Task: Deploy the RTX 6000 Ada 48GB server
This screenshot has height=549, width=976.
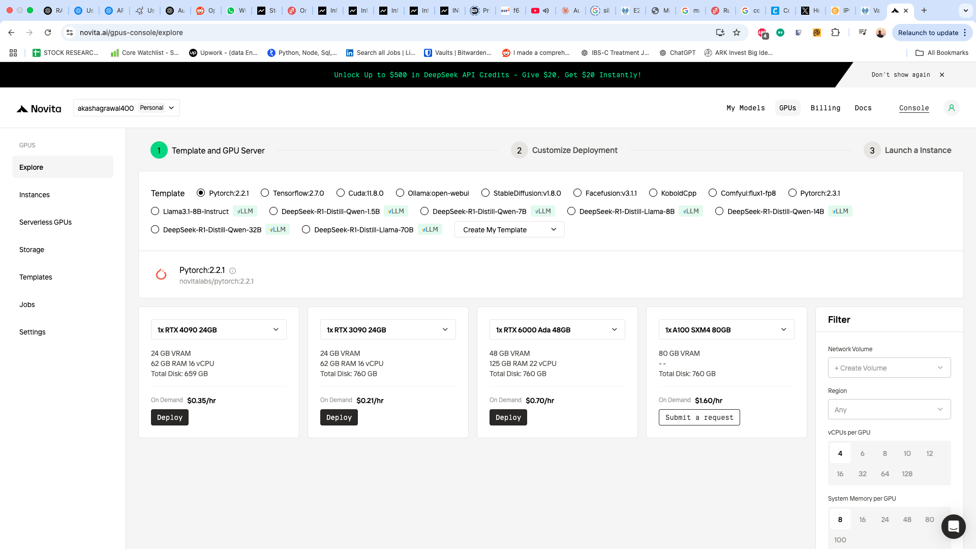Action: click(x=508, y=417)
